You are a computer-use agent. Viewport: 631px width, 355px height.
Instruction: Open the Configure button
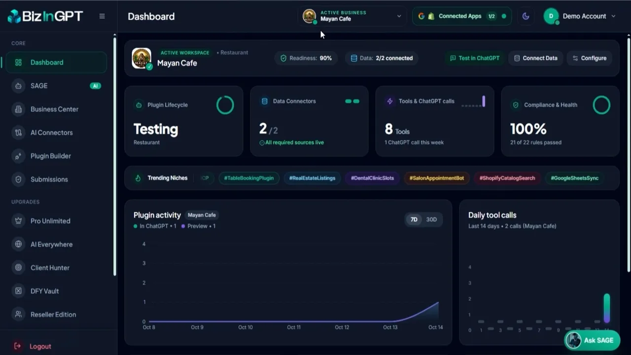589,58
